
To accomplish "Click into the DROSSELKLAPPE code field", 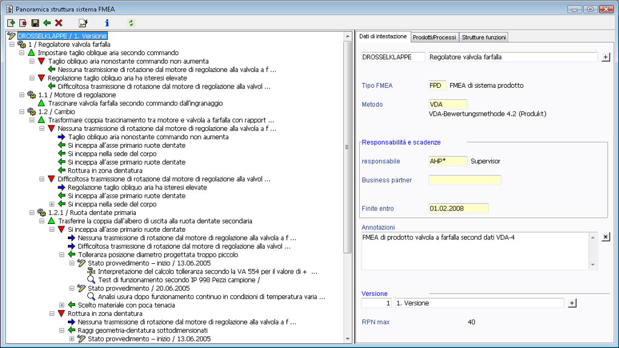I will click(393, 57).
